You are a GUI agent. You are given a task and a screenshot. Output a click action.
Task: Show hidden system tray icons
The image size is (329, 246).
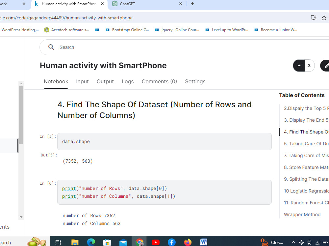293,242
